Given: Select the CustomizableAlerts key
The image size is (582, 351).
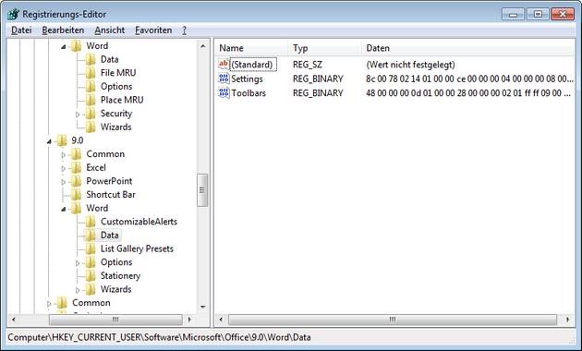Looking at the screenshot, I should point(139,222).
